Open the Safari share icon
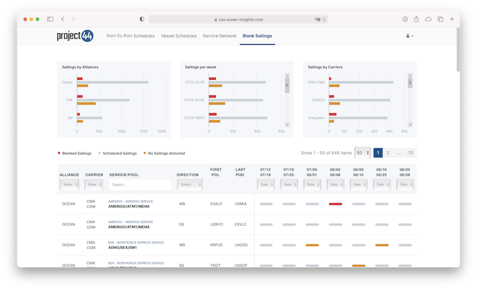This screenshot has width=477, height=290. (x=417, y=19)
